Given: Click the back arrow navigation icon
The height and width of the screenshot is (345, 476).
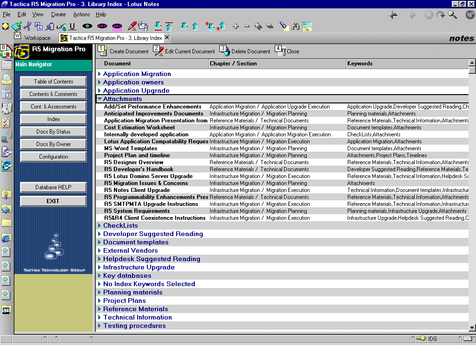Looking at the screenshot, I should [393, 14].
